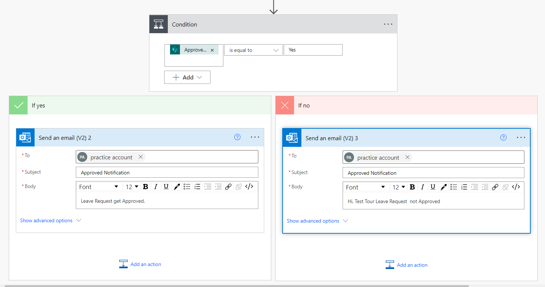Click font color pen in If yes email
The width and height of the screenshot is (545, 287).
coord(177,187)
